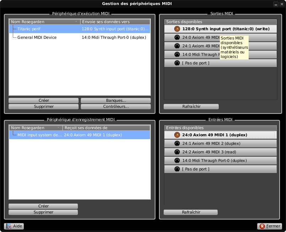Image resolution: width=286 pixels, height=232 pixels.
Task: Click 'Sorties disponibles' header
Action: pyautogui.click(x=220, y=22)
